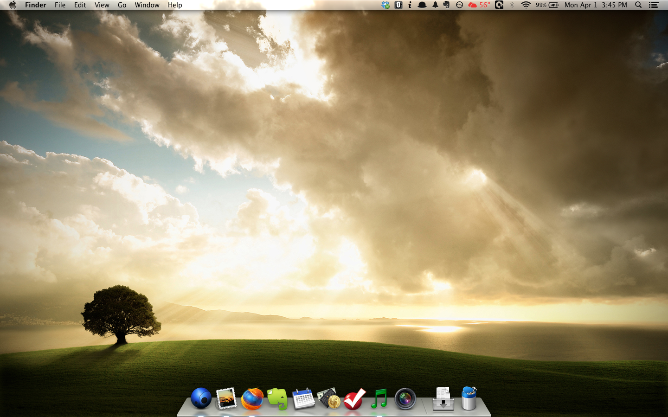Open Spotlight search magnifier

click(638, 5)
